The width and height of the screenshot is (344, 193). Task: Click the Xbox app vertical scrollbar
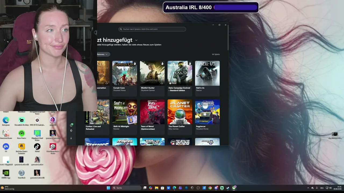(x=228, y=38)
